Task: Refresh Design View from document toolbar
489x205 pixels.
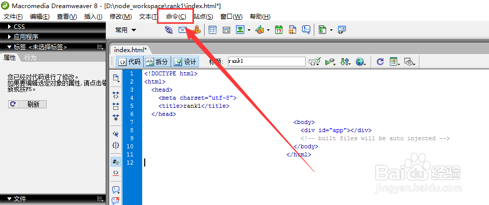Action: [380, 62]
